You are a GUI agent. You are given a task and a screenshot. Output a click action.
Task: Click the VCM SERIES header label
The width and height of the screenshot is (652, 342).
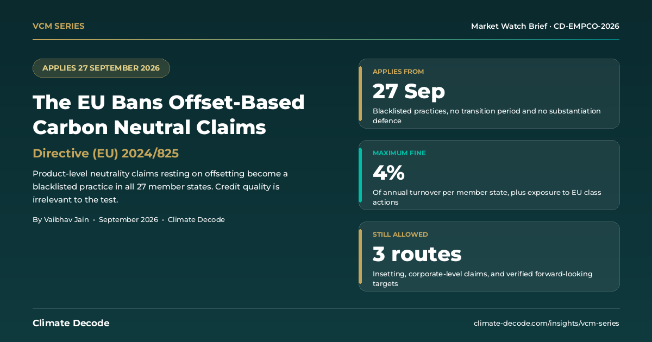tap(58, 26)
